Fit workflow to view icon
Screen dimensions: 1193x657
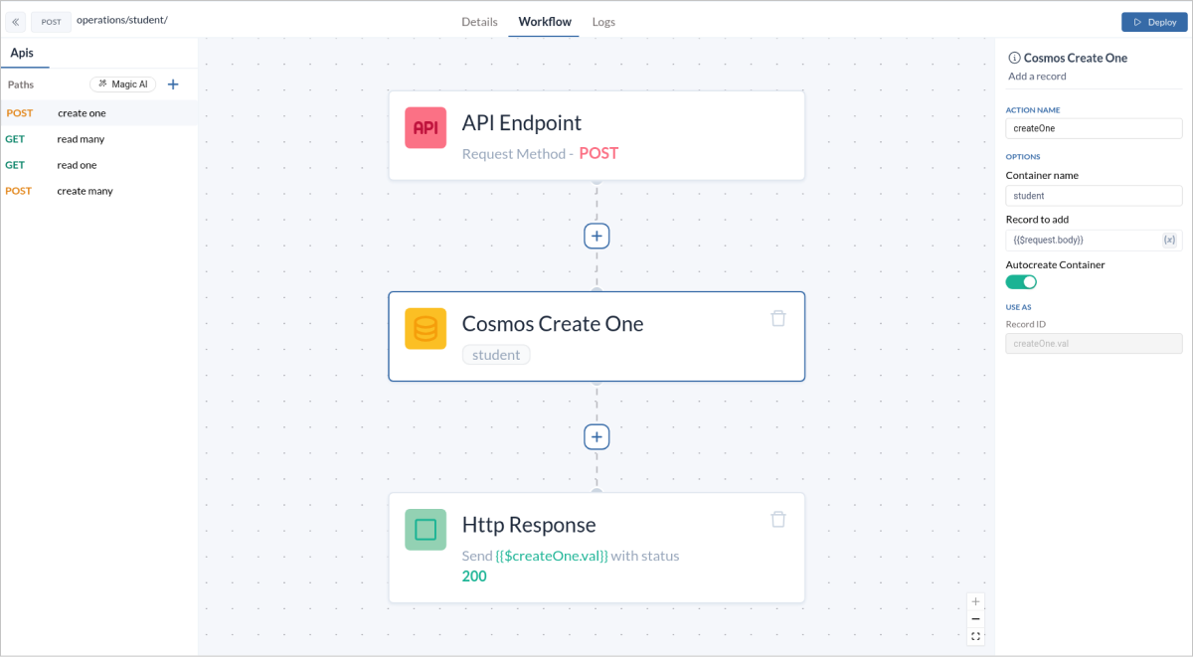tap(975, 637)
